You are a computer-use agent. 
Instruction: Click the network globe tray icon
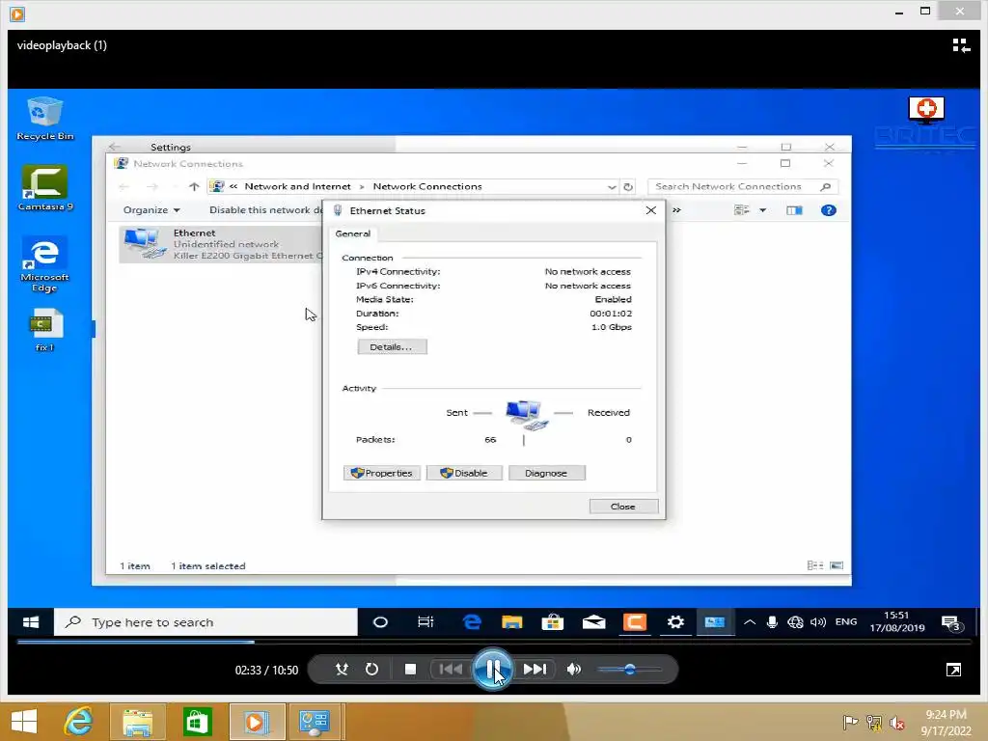tap(795, 622)
